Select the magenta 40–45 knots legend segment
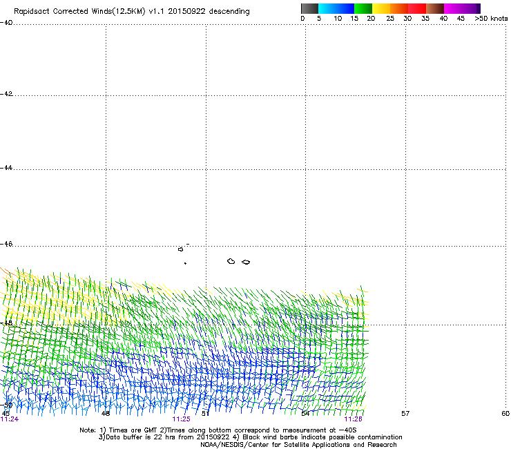The width and height of the screenshot is (511, 449). [x=453, y=8]
